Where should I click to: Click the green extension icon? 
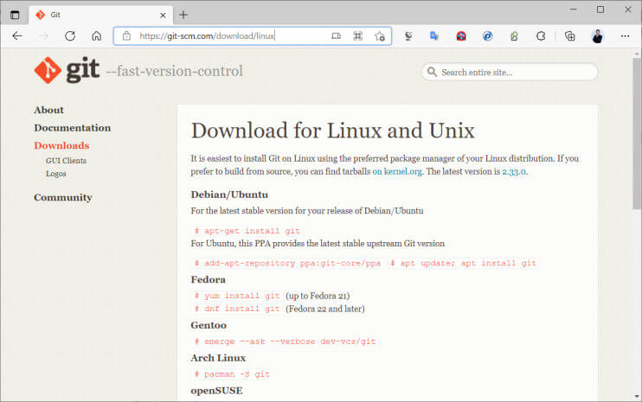coord(514,36)
